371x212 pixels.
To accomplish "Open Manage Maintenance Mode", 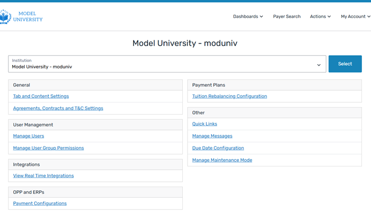I will (222, 160).
